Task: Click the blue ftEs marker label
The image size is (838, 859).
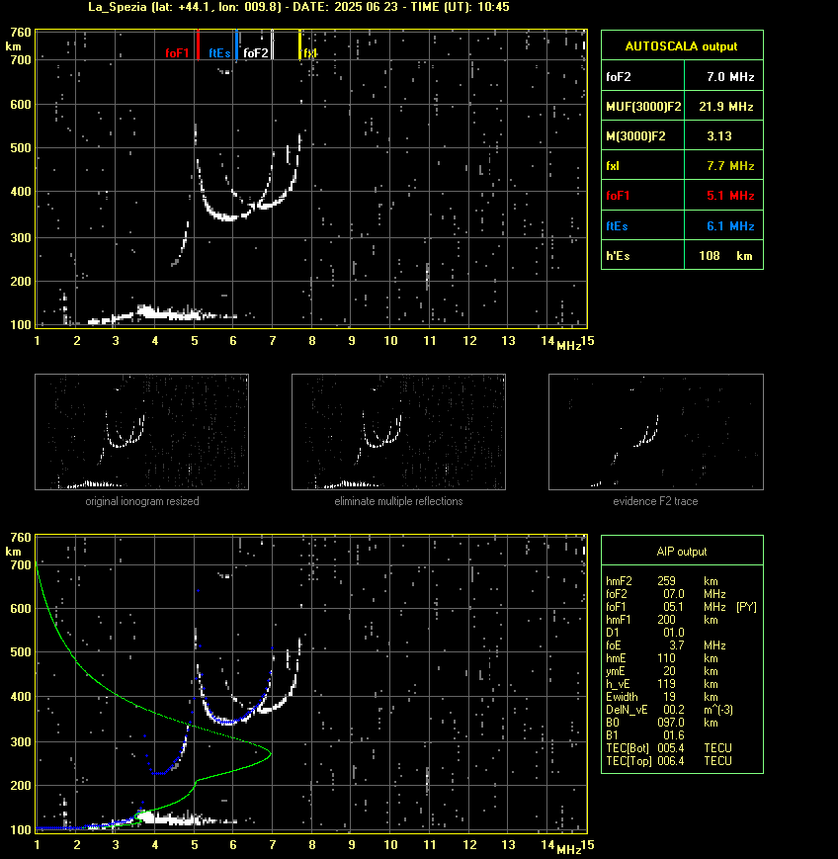Action: [219, 53]
